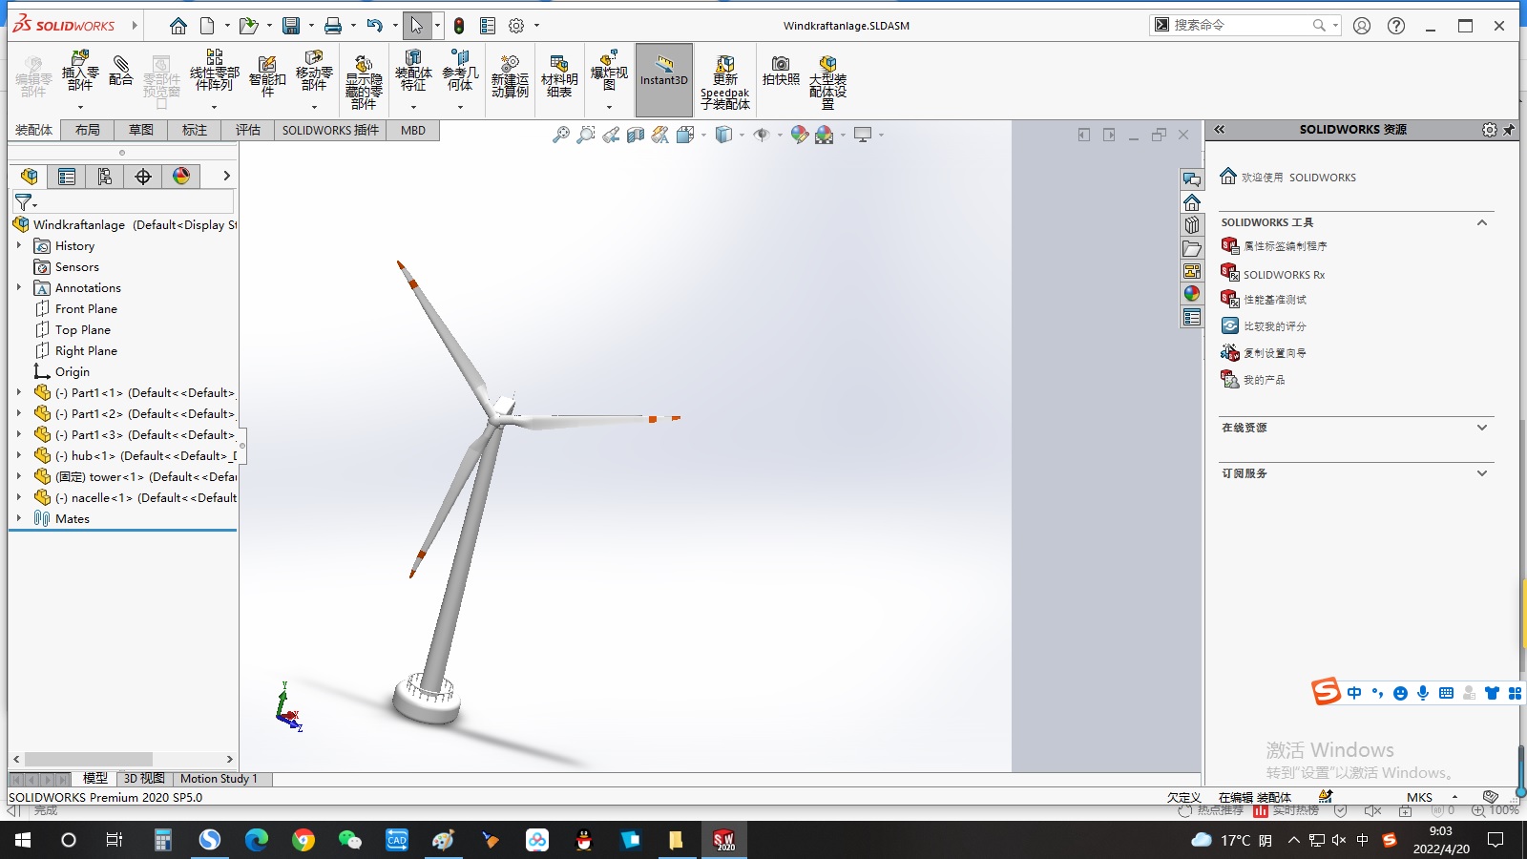Expand the History tree node
1527x859 pixels.
coord(19,245)
